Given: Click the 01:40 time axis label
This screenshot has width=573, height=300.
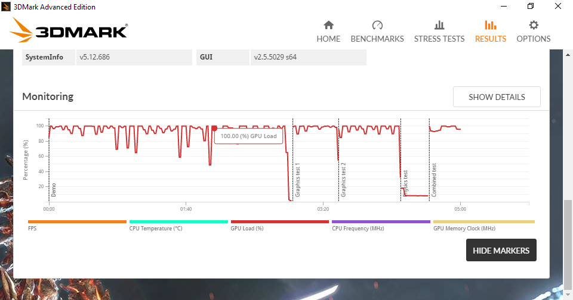Looking at the screenshot, I should click(186, 210).
